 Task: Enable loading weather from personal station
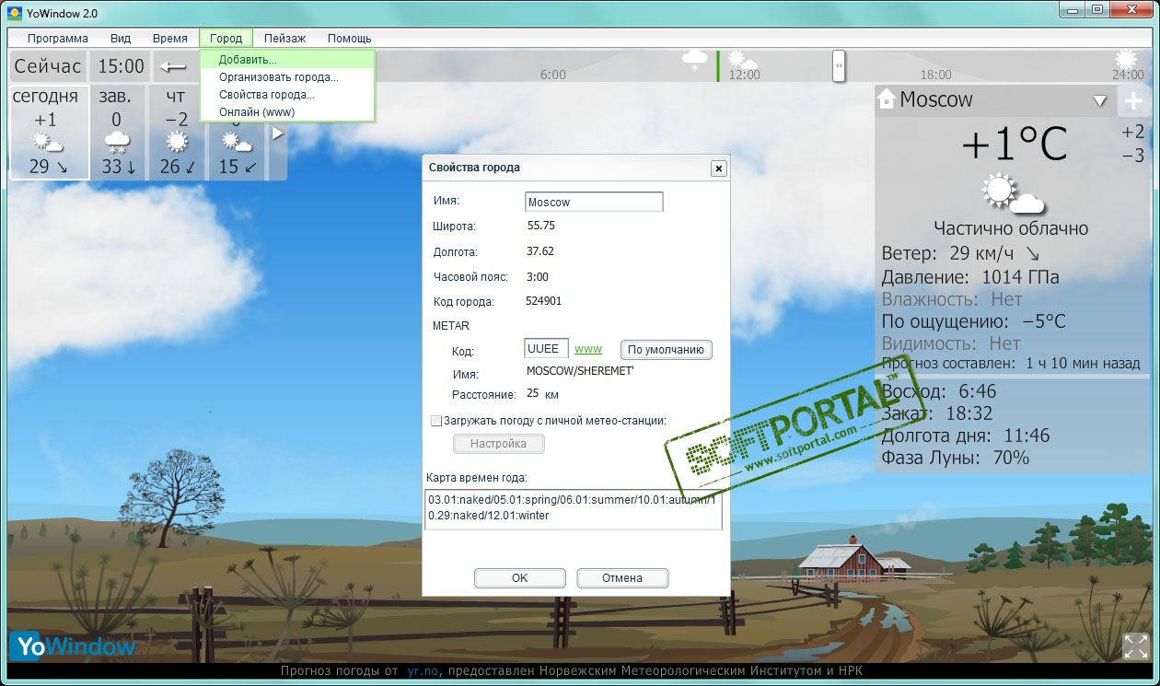click(x=436, y=421)
